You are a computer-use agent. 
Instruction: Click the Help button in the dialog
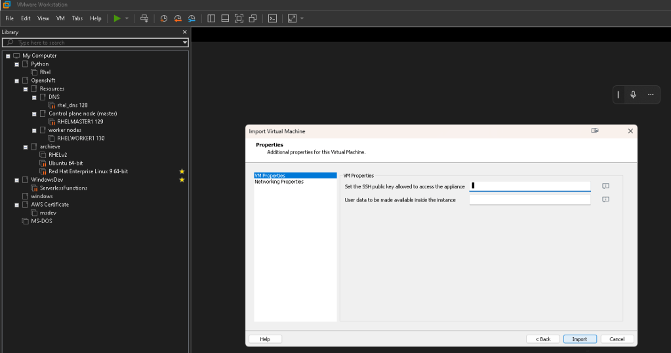tap(266, 339)
